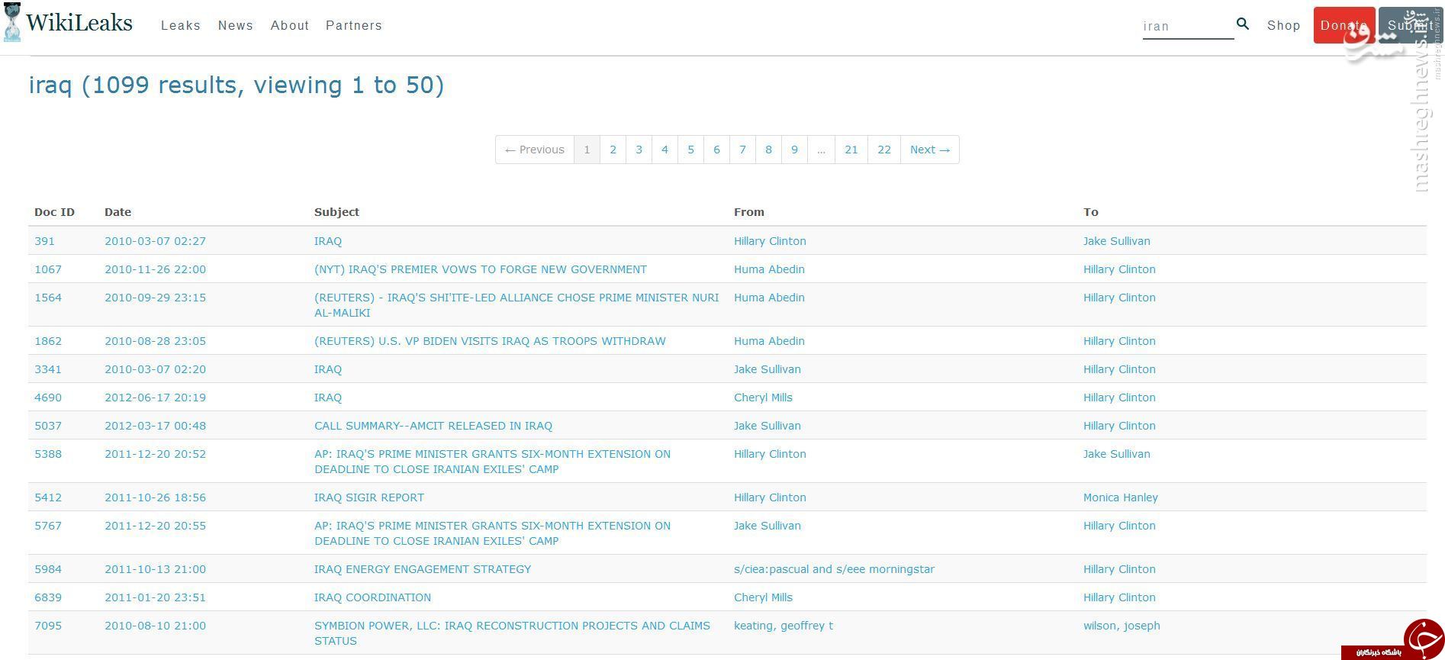Open the Reuters Shi'ite-led alliance subject link

pos(517,305)
